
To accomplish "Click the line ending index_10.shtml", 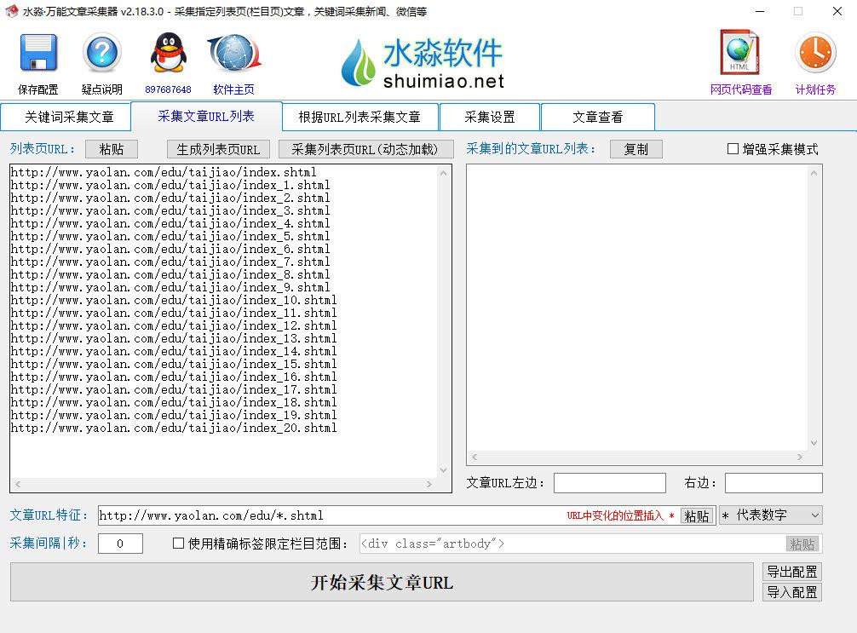I will pyautogui.click(x=174, y=300).
